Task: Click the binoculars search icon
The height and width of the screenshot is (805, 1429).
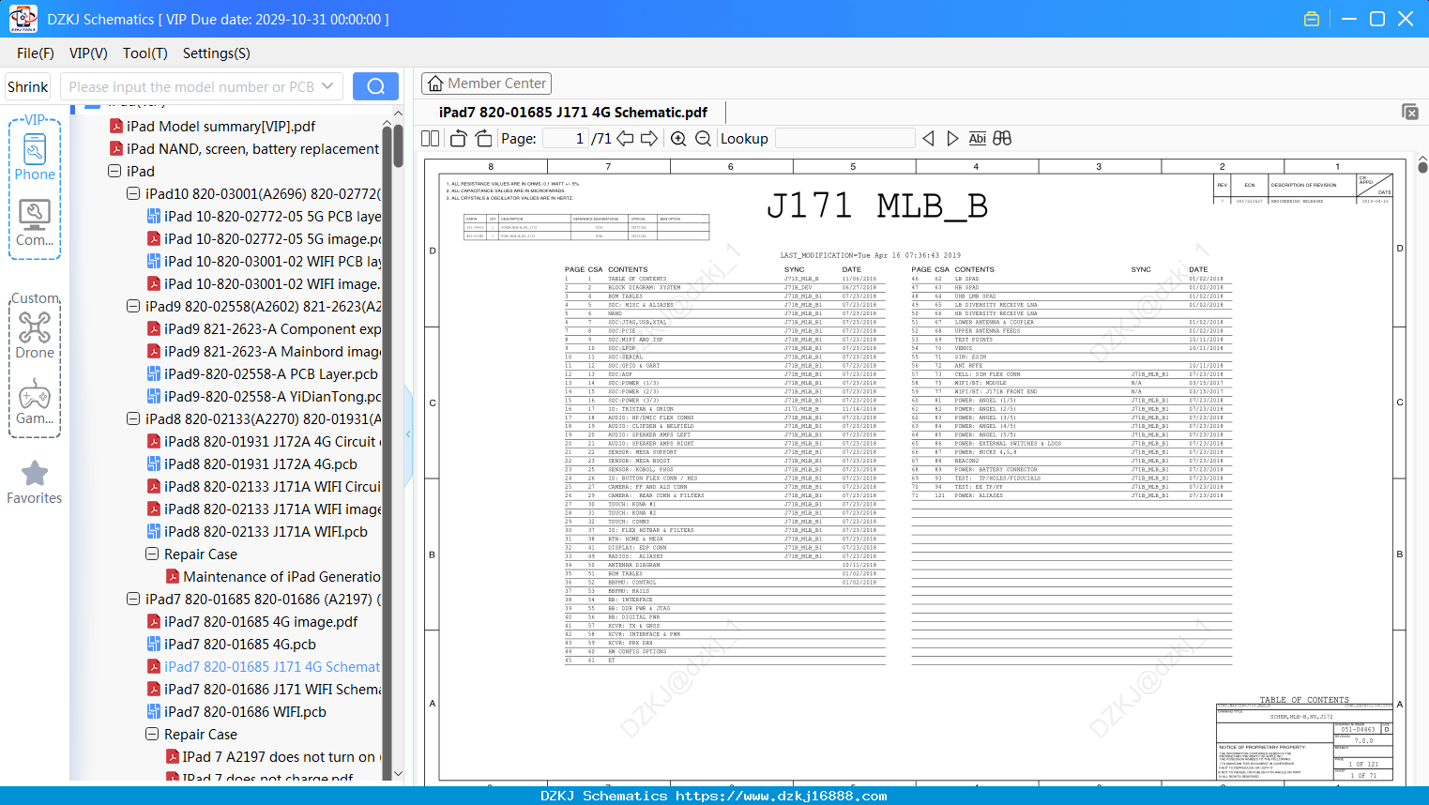Action: coord(1002,139)
